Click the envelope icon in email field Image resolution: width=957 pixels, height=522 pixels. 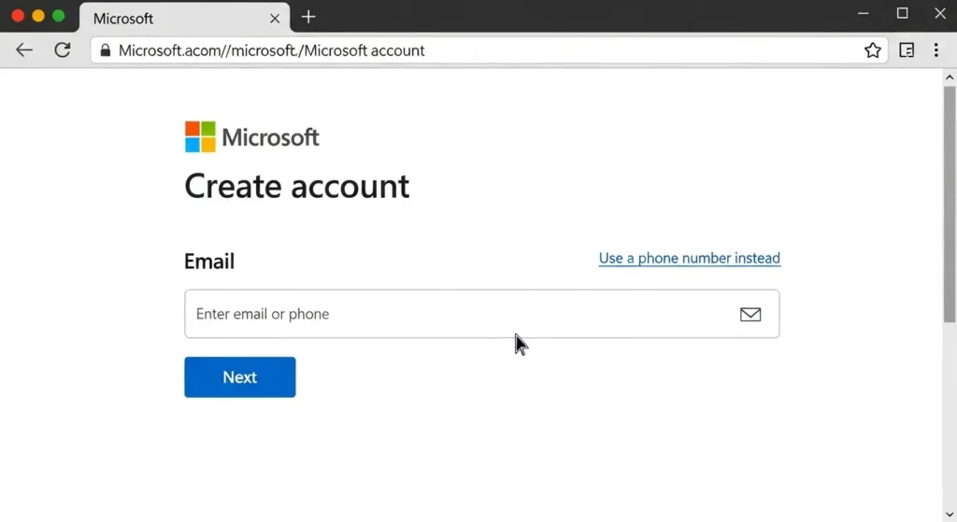point(750,314)
